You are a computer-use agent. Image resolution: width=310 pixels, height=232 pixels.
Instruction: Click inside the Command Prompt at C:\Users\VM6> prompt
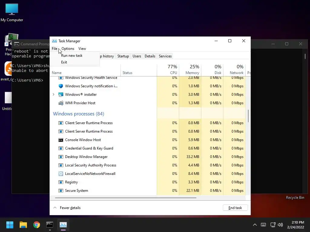click(x=28, y=80)
